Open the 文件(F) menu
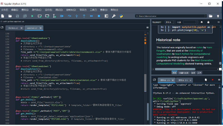The width and height of the screenshot is (223, 126). [x=5, y=10]
